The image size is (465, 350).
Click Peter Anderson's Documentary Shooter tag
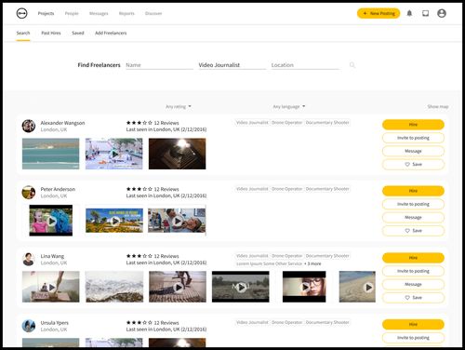tap(327, 189)
